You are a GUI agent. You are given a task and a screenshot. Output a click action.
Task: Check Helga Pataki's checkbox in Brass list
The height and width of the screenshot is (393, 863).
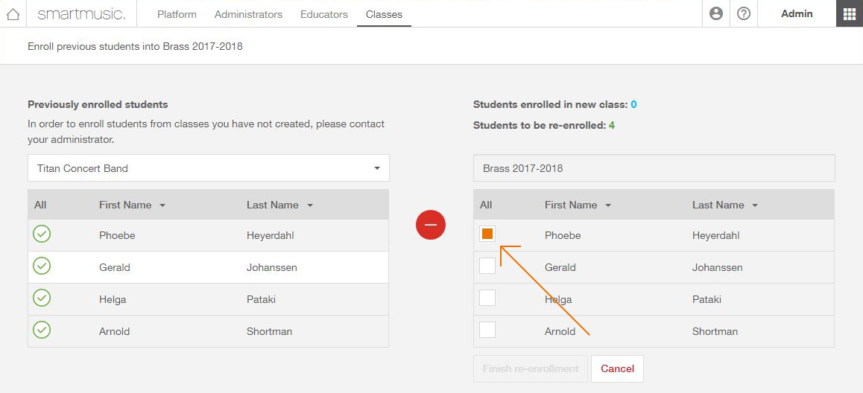pyautogui.click(x=487, y=298)
